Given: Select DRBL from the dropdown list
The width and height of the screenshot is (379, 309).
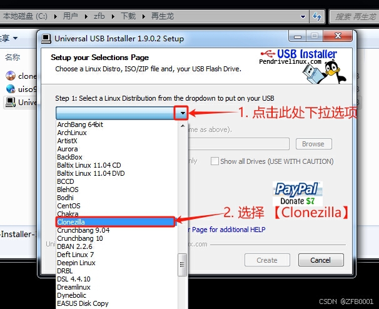Looking at the screenshot, I should [x=64, y=271].
